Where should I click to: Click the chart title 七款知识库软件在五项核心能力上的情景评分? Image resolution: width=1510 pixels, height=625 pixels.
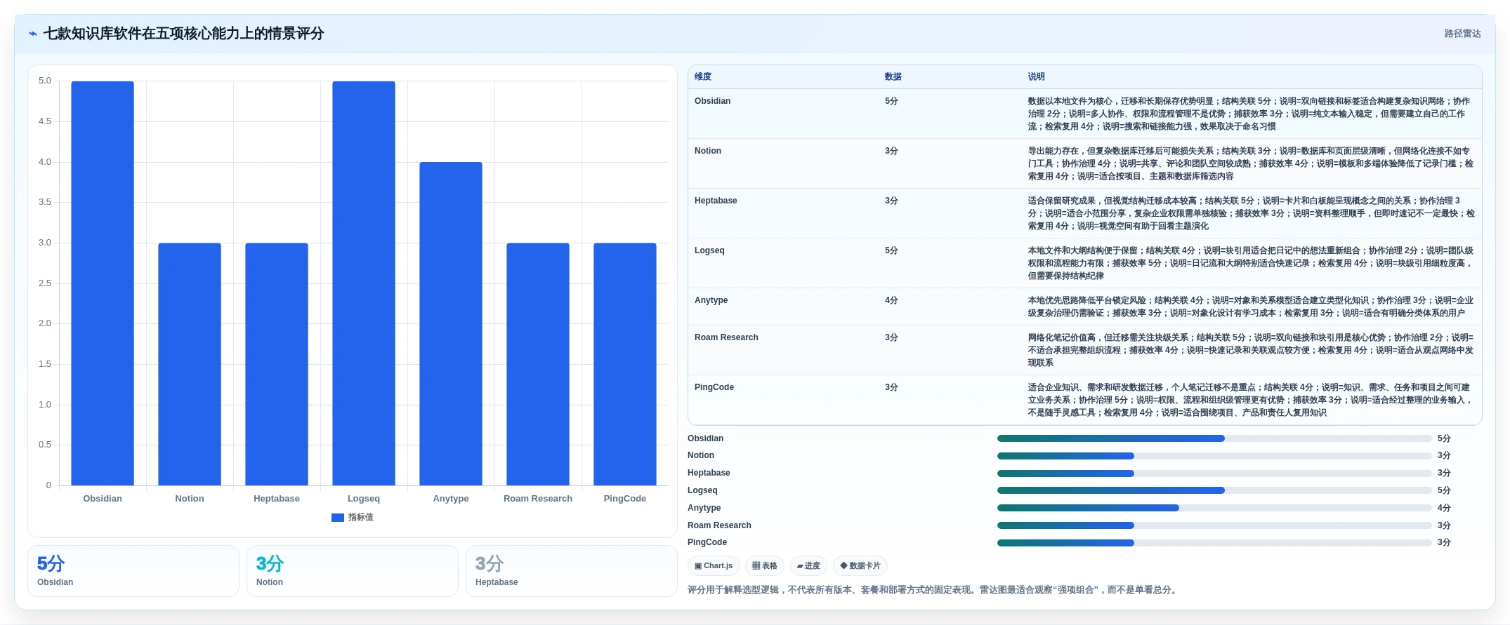point(183,34)
